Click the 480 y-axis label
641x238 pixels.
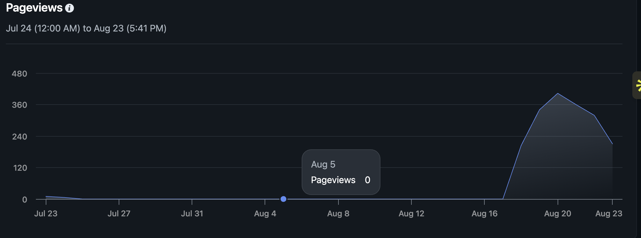19,74
